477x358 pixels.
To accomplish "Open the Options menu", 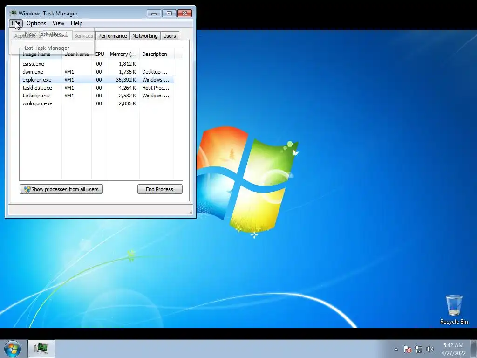I will click(36, 23).
